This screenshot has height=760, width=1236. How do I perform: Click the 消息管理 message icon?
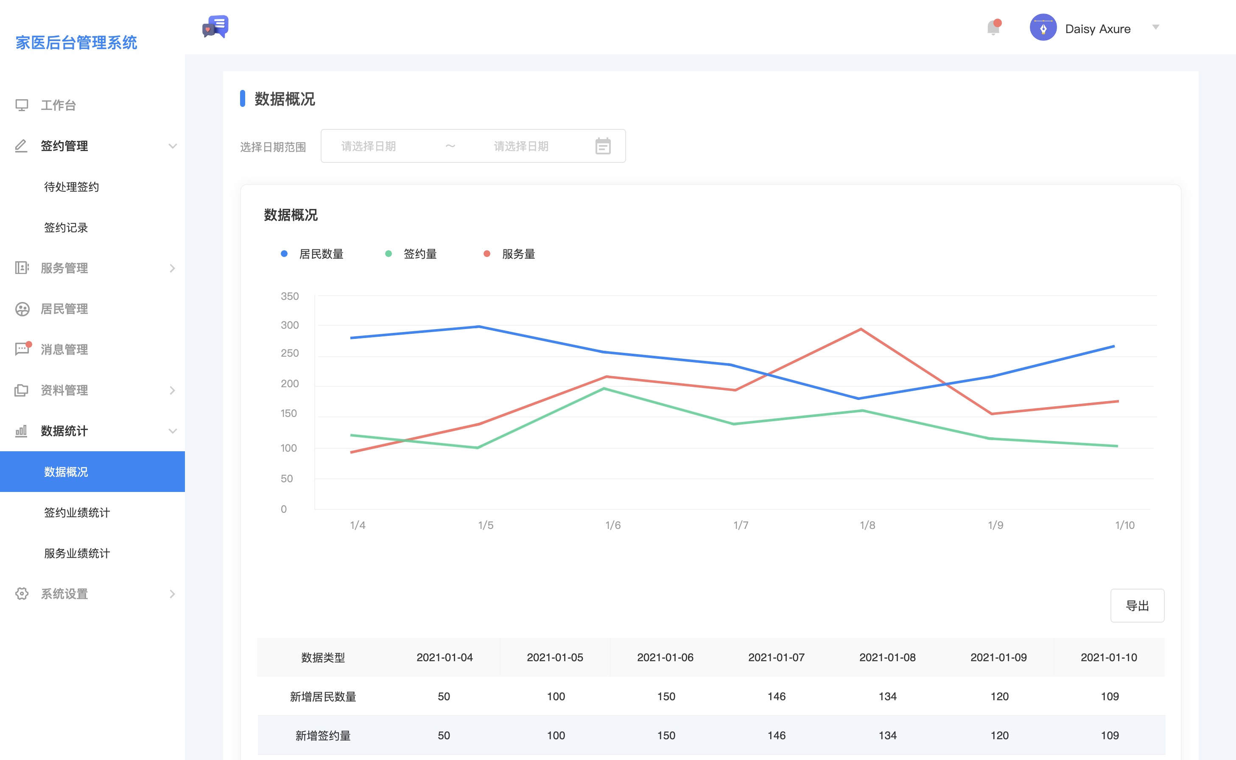(x=22, y=348)
